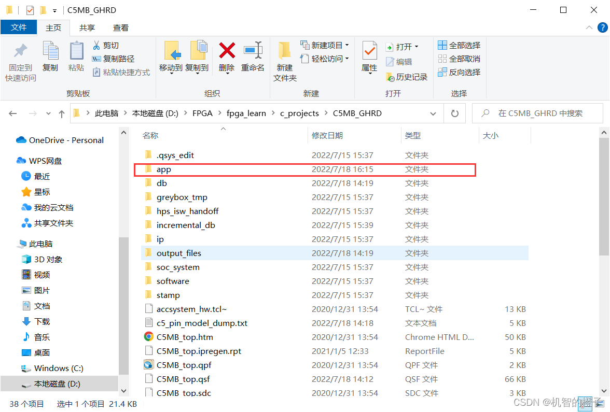Paste shortcut with 粘贴快捷方式
The height and width of the screenshot is (412, 610).
121,73
